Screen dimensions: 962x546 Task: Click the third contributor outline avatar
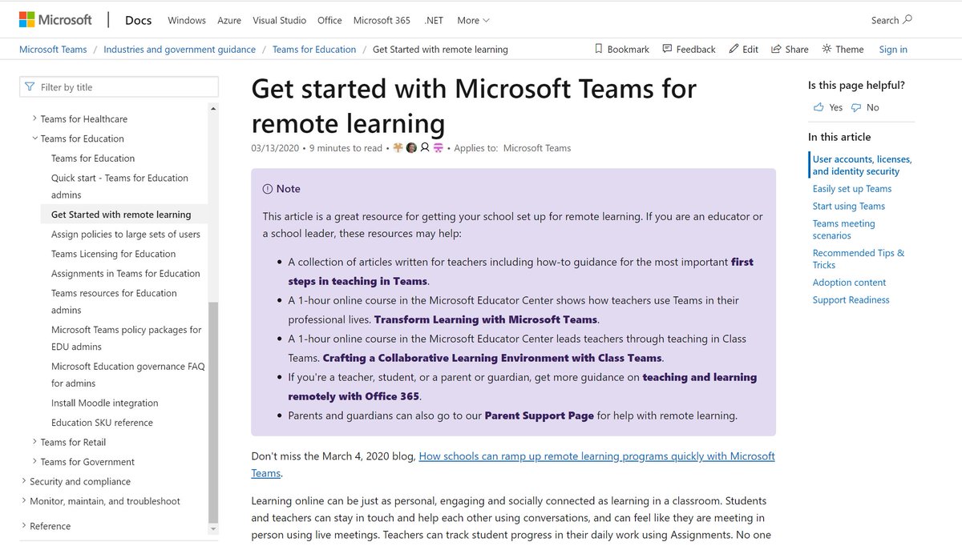pos(425,147)
